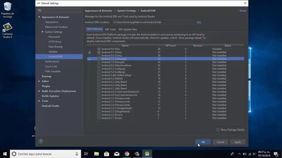282x158 pixels.
Task: Check Android 4.4 (KitKat) checkbox
Action: (x=99, y=79)
